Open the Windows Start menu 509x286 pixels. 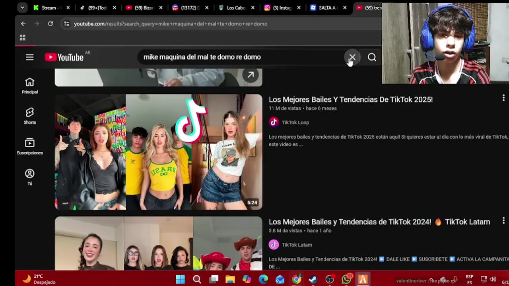tap(180, 279)
